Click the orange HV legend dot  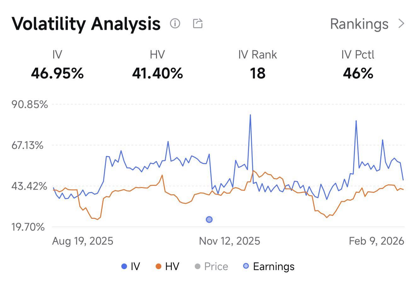coord(159,267)
